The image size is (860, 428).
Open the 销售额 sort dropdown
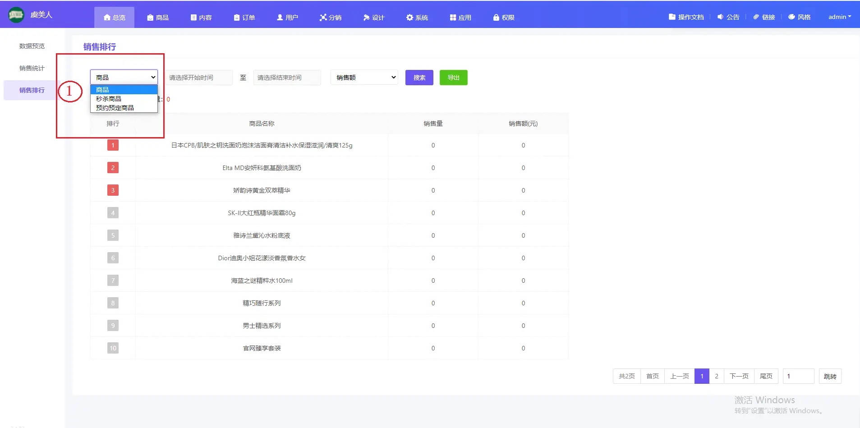pos(364,78)
